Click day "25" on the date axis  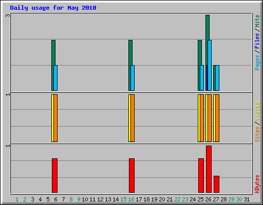tap(200, 199)
